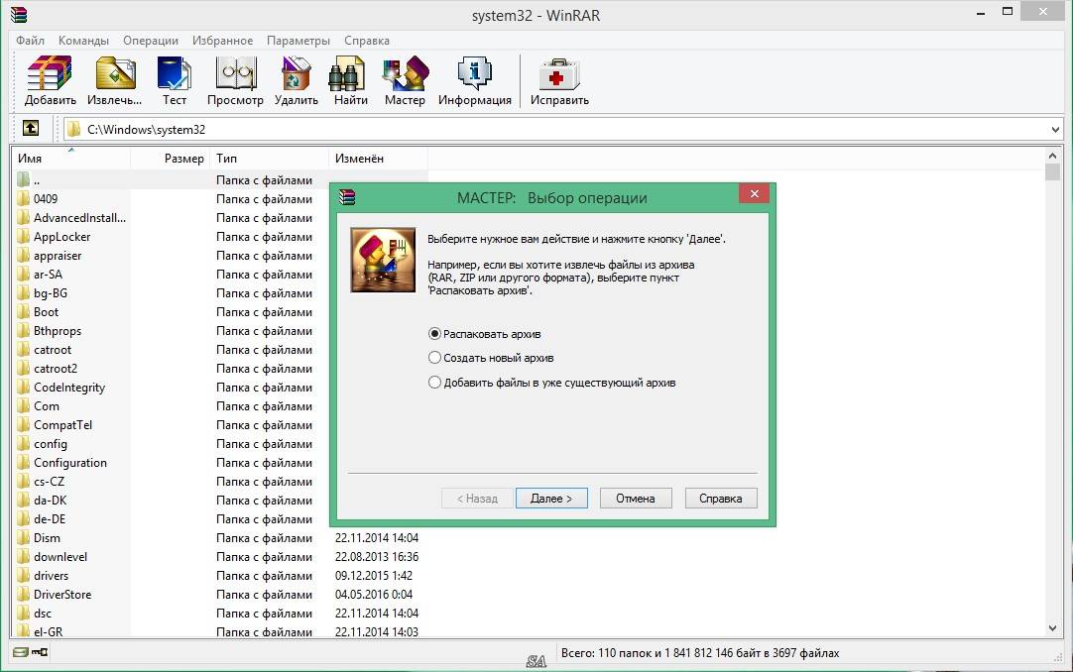Go up one folder level with arrow icon
The height and width of the screenshot is (672, 1073).
pyautogui.click(x=31, y=129)
